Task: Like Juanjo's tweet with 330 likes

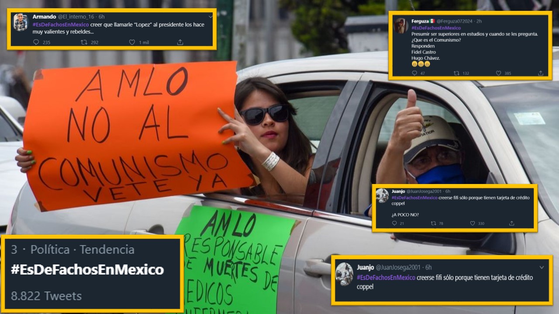Action: click(x=472, y=223)
